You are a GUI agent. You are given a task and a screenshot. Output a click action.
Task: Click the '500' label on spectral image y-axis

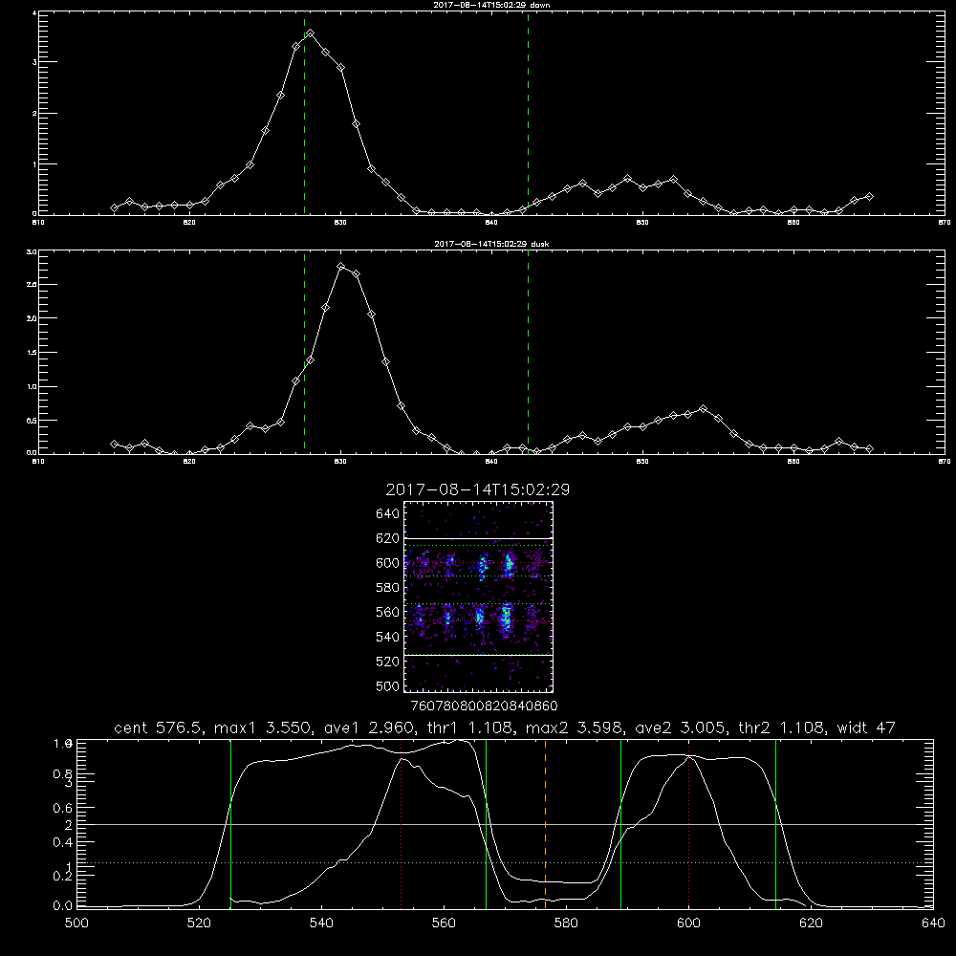[388, 685]
